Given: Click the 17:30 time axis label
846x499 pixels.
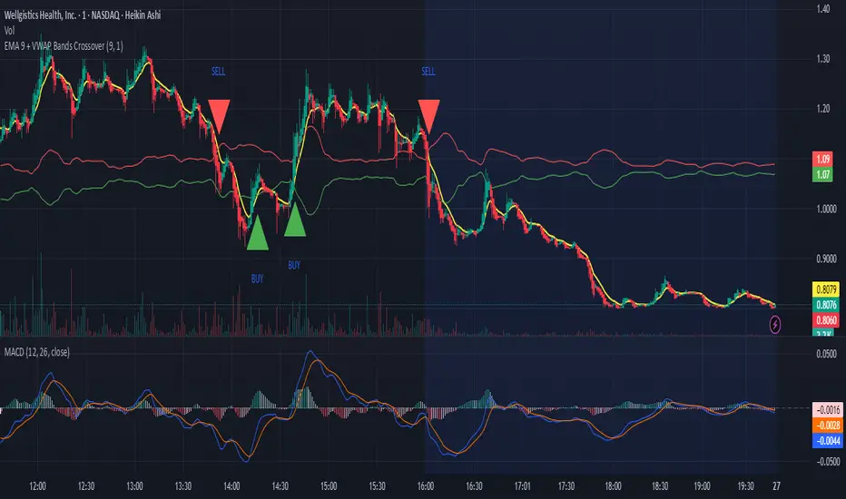Looking at the screenshot, I should click(x=566, y=486).
